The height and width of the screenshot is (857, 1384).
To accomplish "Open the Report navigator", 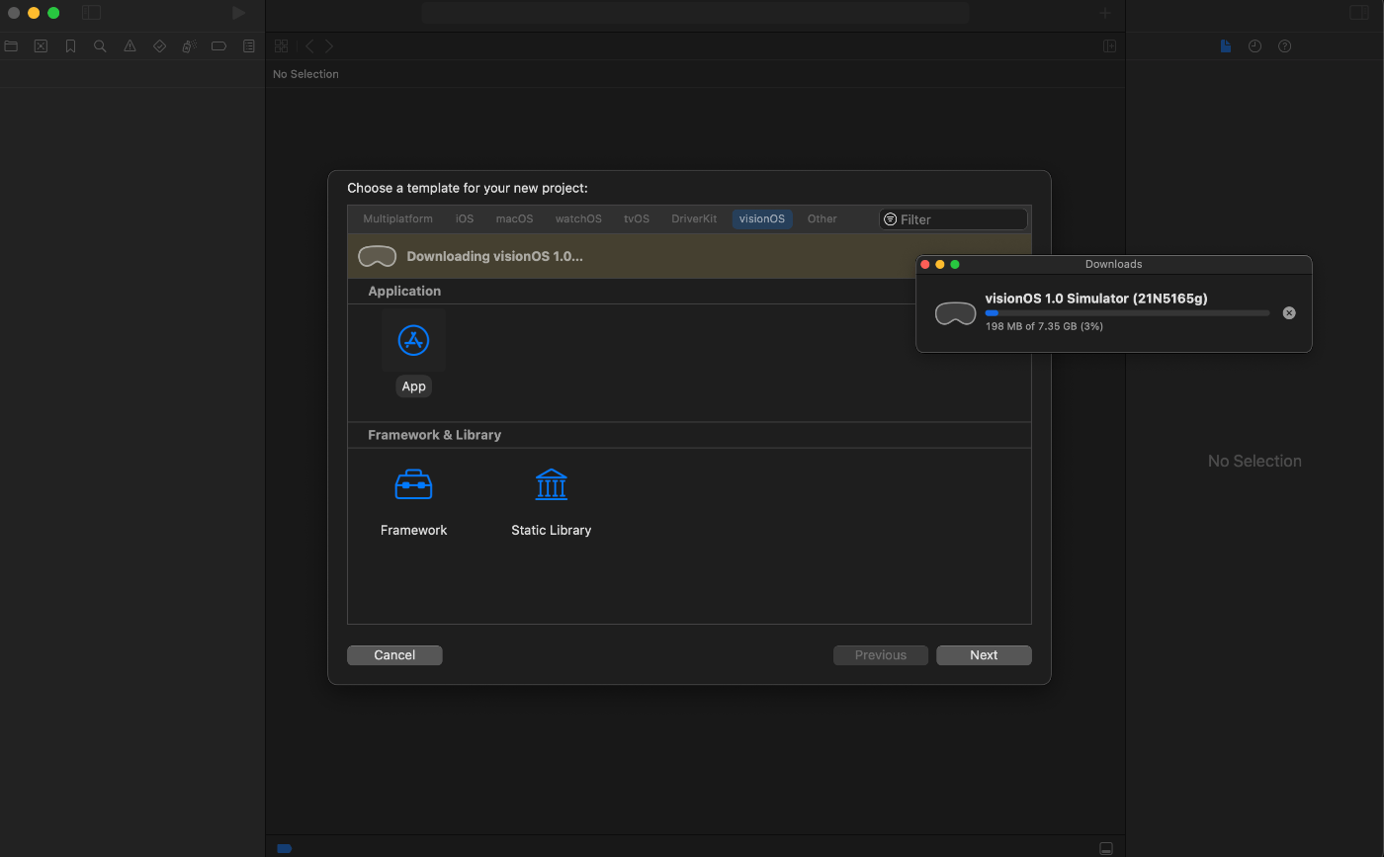I will (x=249, y=46).
